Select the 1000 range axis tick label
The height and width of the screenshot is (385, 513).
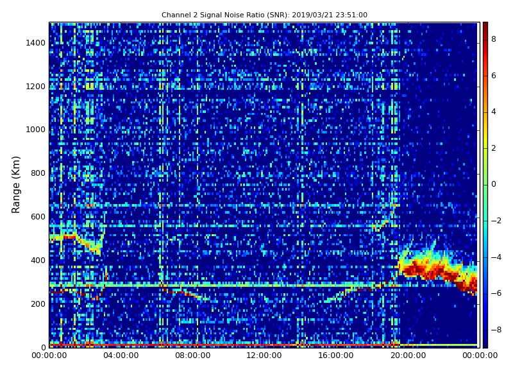point(36,130)
